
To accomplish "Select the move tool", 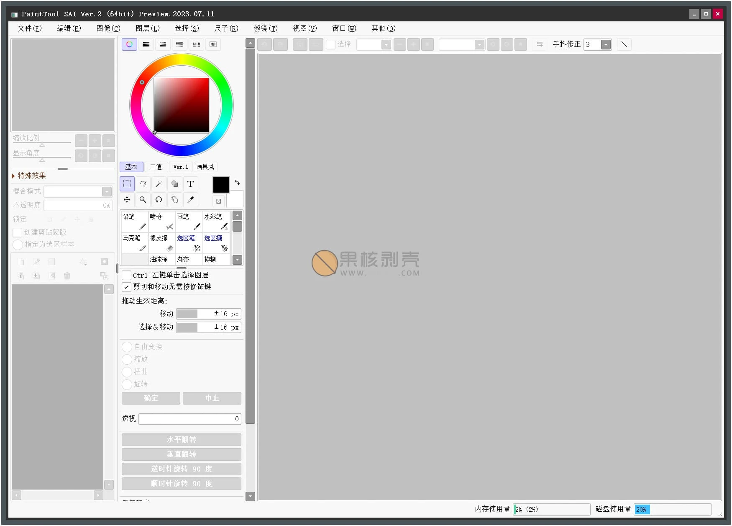I will click(x=127, y=200).
